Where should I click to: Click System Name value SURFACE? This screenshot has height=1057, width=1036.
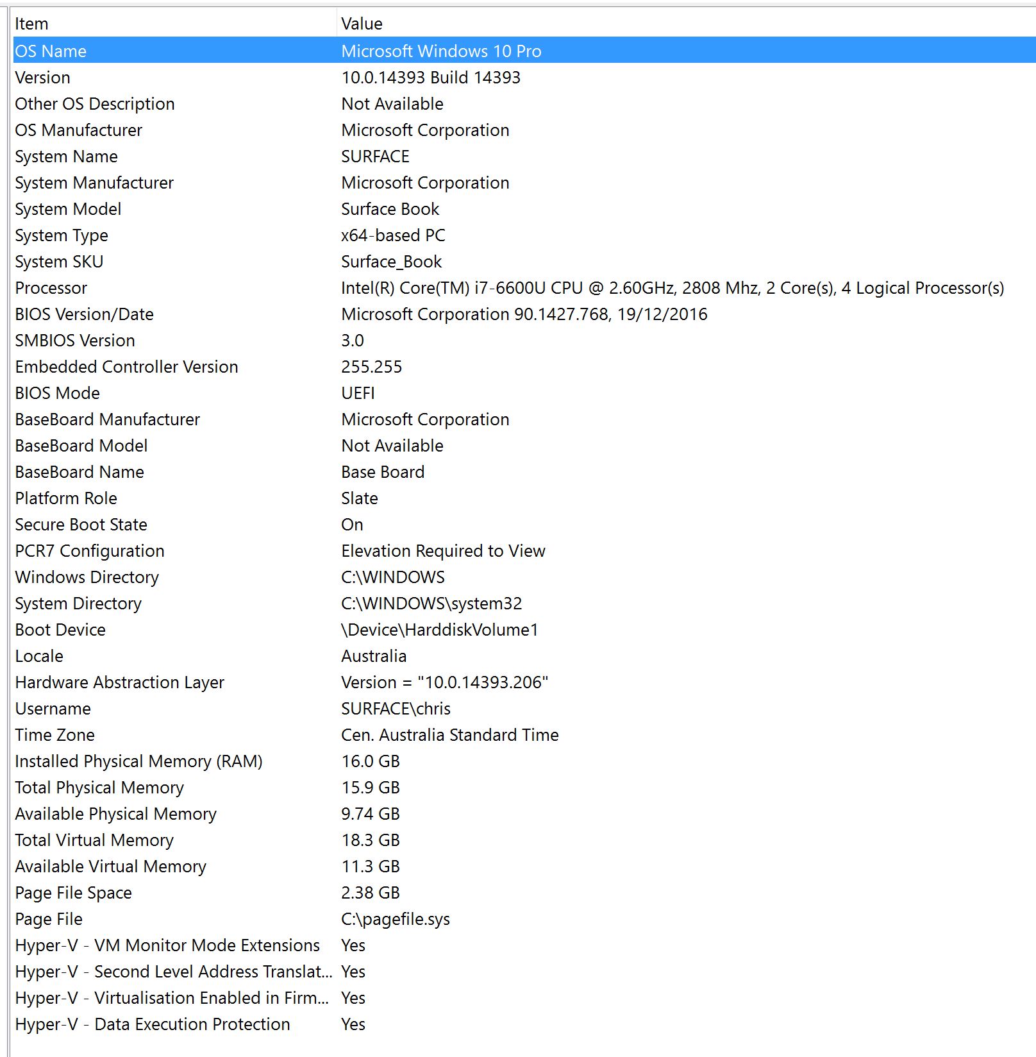tap(375, 156)
